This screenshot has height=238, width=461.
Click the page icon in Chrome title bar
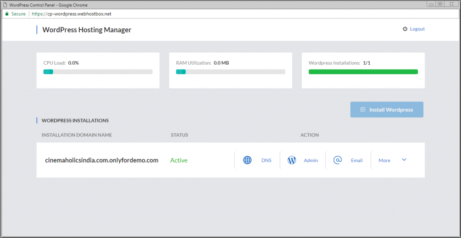click(5, 5)
